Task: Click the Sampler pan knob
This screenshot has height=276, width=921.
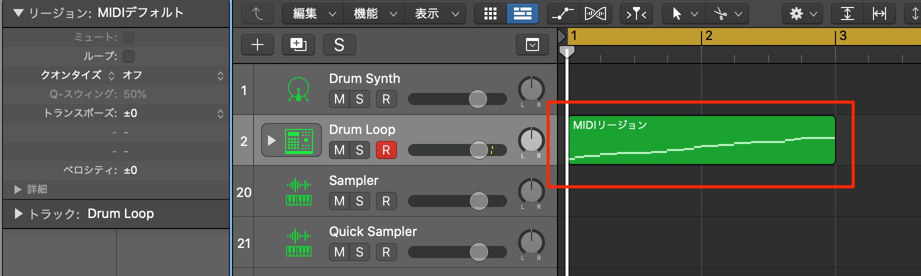Action: point(531,191)
